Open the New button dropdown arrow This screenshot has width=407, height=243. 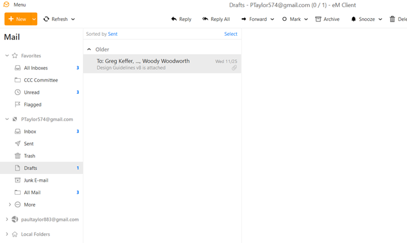pos(34,19)
